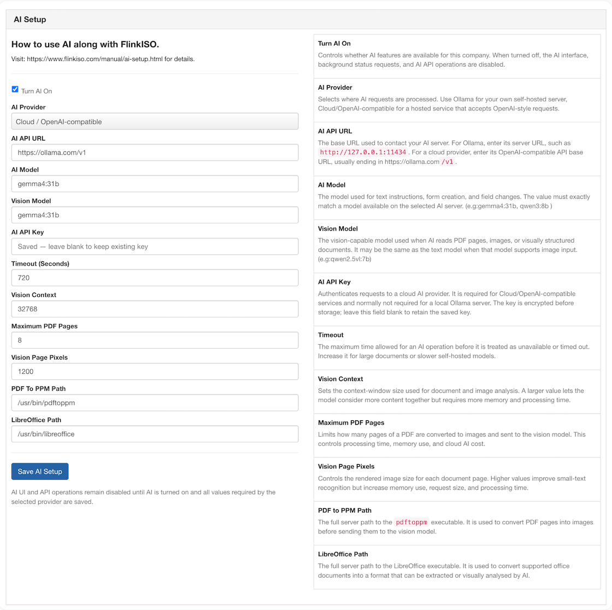Click the Save AI Setup button
This screenshot has width=612, height=610.
[x=40, y=471]
